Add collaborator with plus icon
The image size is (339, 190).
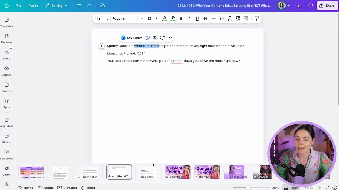[x=289, y=6]
